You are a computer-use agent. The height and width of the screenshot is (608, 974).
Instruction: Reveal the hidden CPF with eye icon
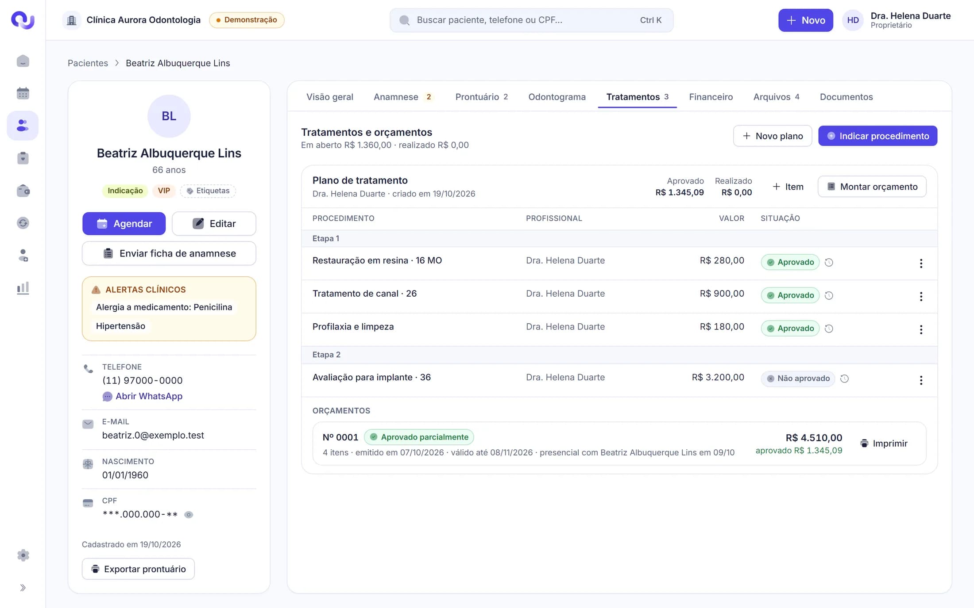click(x=189, y=514)
